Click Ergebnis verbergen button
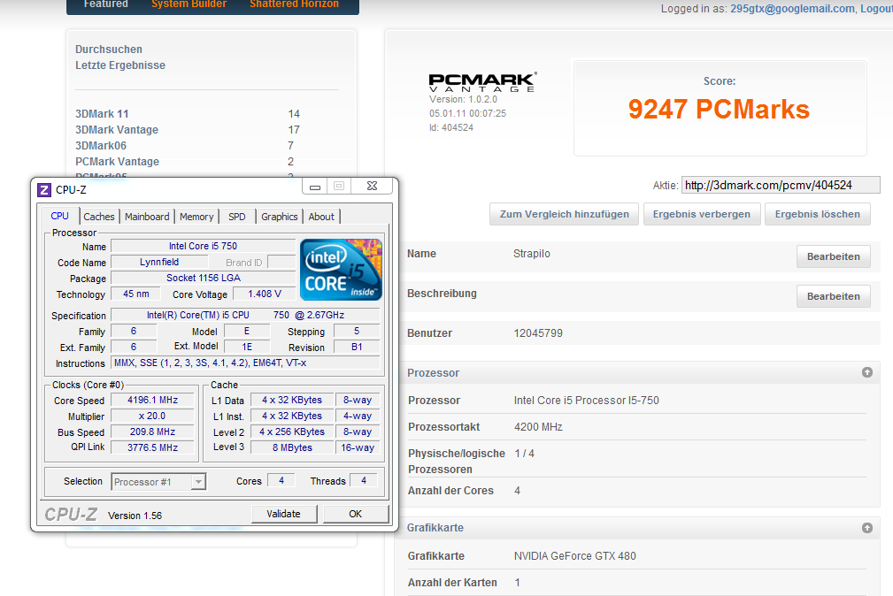Viewport: 893px width, 596px height. (x=702, y=214)
